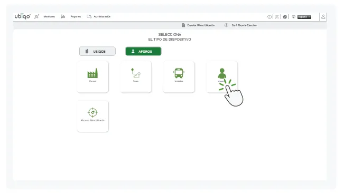Open Aforos en Última Ubicación card
Image resolution: width=344 pixels, height=193 pixels.
[93, 116]
